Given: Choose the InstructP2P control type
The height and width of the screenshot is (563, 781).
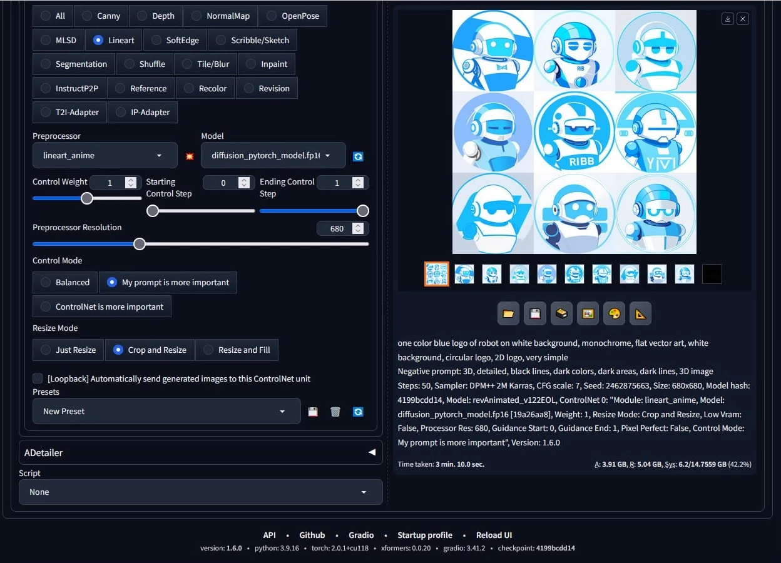Looking at the screenshot, I should pos(69,88).
